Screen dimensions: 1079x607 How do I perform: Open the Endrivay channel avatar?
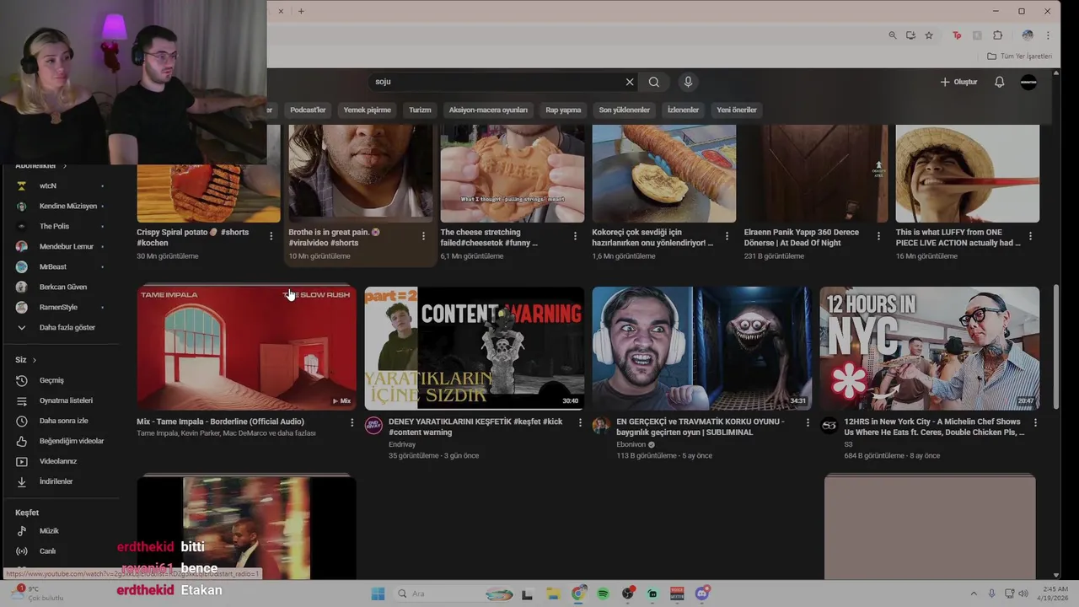[x=373, y=426]
